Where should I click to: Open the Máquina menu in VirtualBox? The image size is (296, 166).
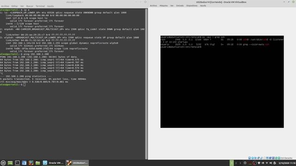tap(164, 6)
